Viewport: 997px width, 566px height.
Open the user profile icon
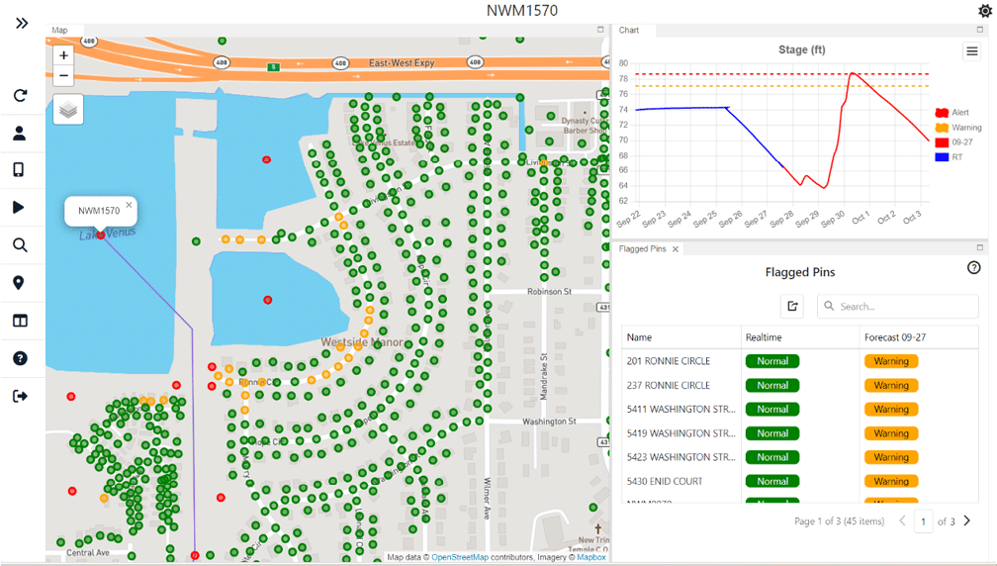coord(20,133)
